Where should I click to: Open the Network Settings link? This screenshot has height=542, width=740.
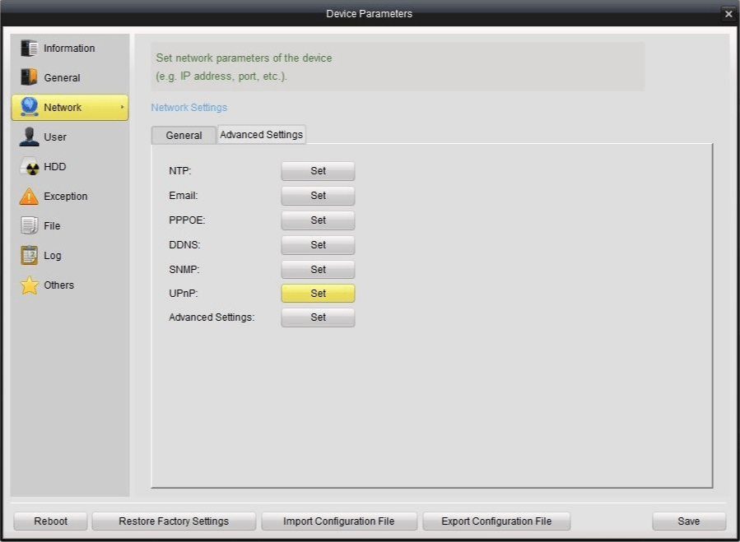coord(189,107)
